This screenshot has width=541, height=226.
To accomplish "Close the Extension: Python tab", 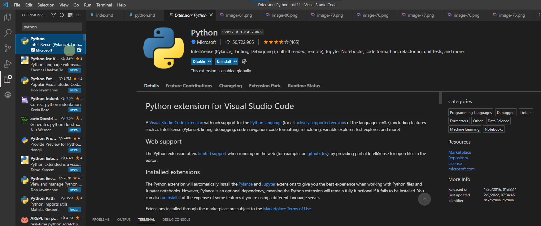I will [x=211, y=15].
